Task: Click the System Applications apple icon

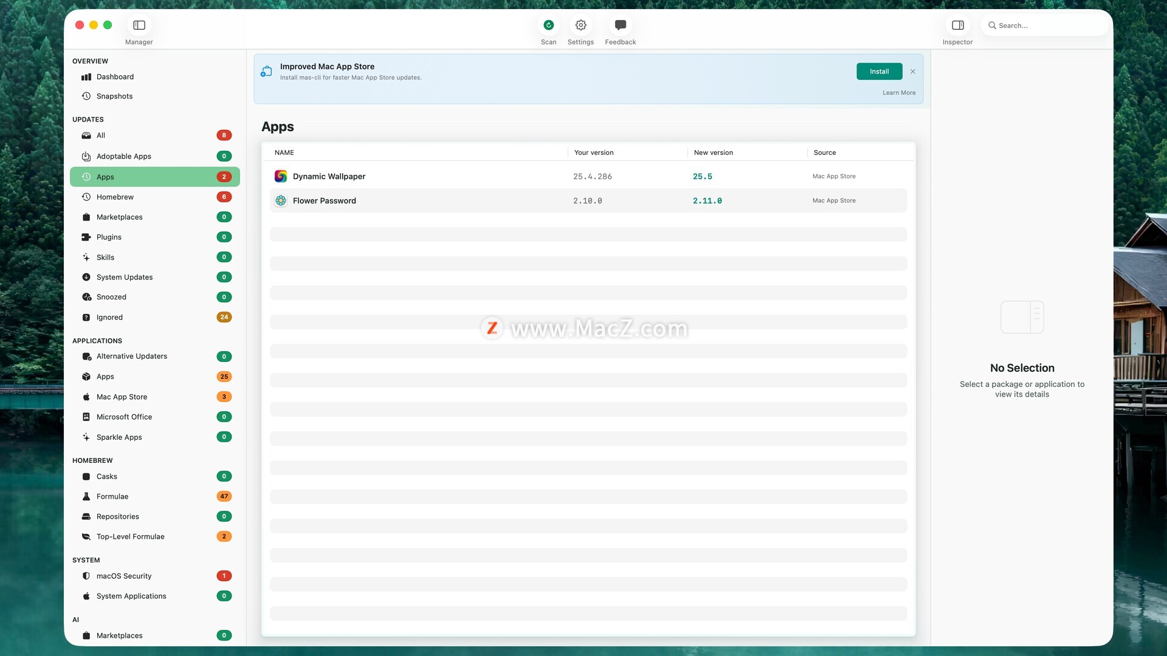Action: (86, 596)
